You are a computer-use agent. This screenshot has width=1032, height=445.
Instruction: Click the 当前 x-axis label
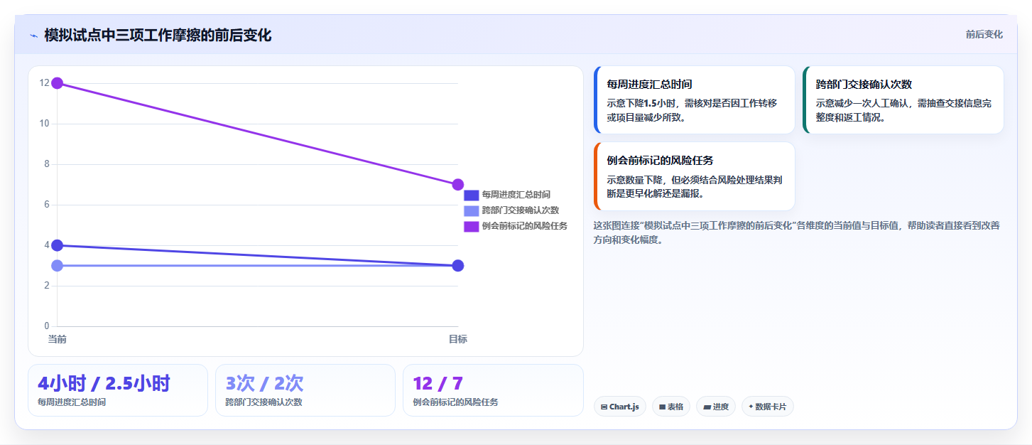click(x=57, y=339)
